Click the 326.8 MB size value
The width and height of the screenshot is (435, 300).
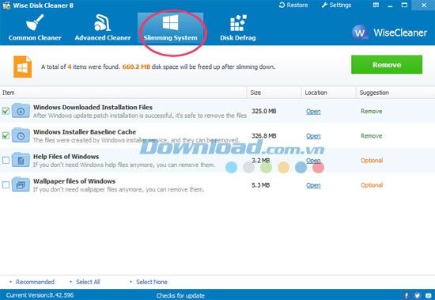pos(264,136)
